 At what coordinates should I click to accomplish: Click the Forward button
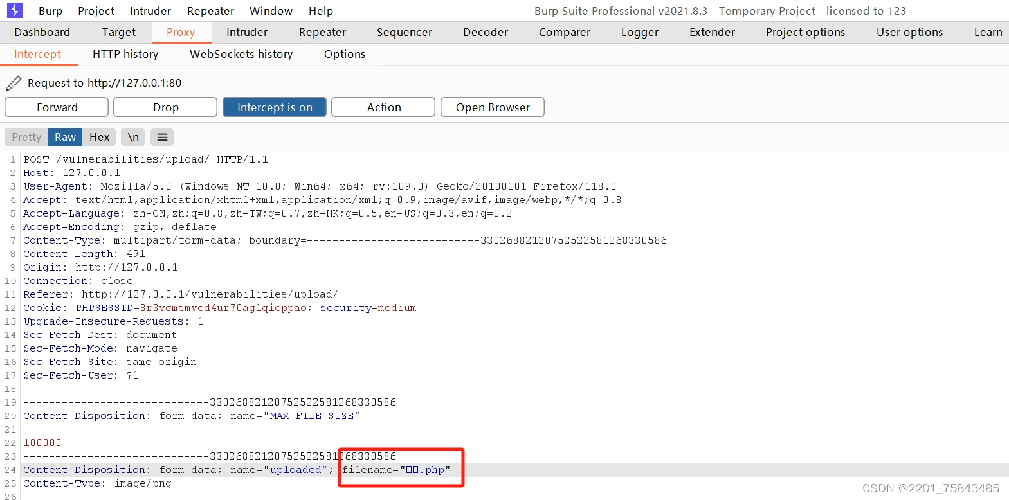pos(57,107)
